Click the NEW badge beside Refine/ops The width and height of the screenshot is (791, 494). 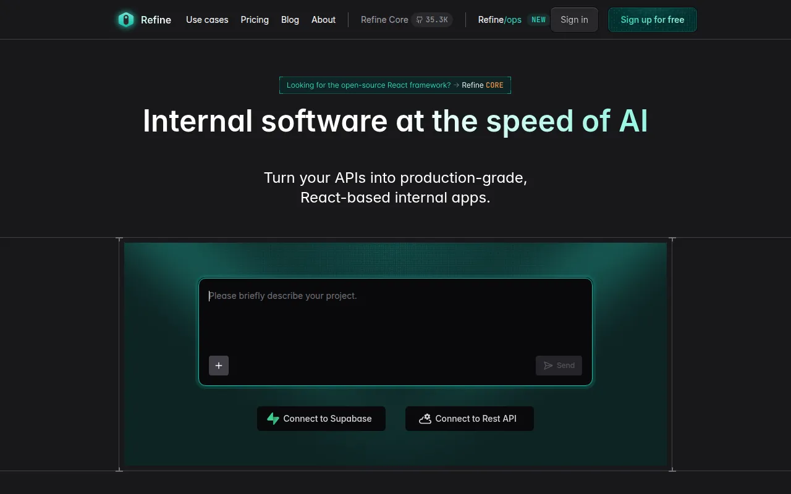click(538, 20)
